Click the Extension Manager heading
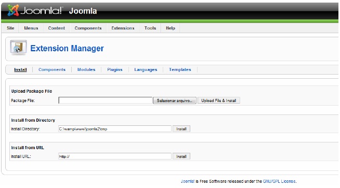The width and height of the screenshot is (340, 188). click(x=67, y=48)
